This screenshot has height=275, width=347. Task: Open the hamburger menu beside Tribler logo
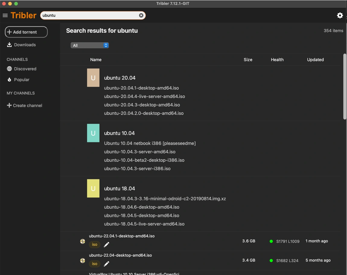tap(5, 15)
